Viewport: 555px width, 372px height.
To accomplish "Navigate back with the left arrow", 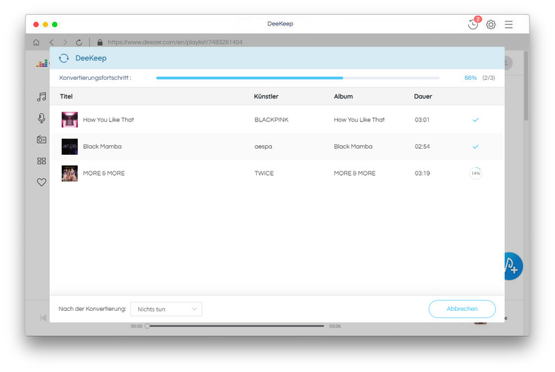I will [x=51, y=42].
